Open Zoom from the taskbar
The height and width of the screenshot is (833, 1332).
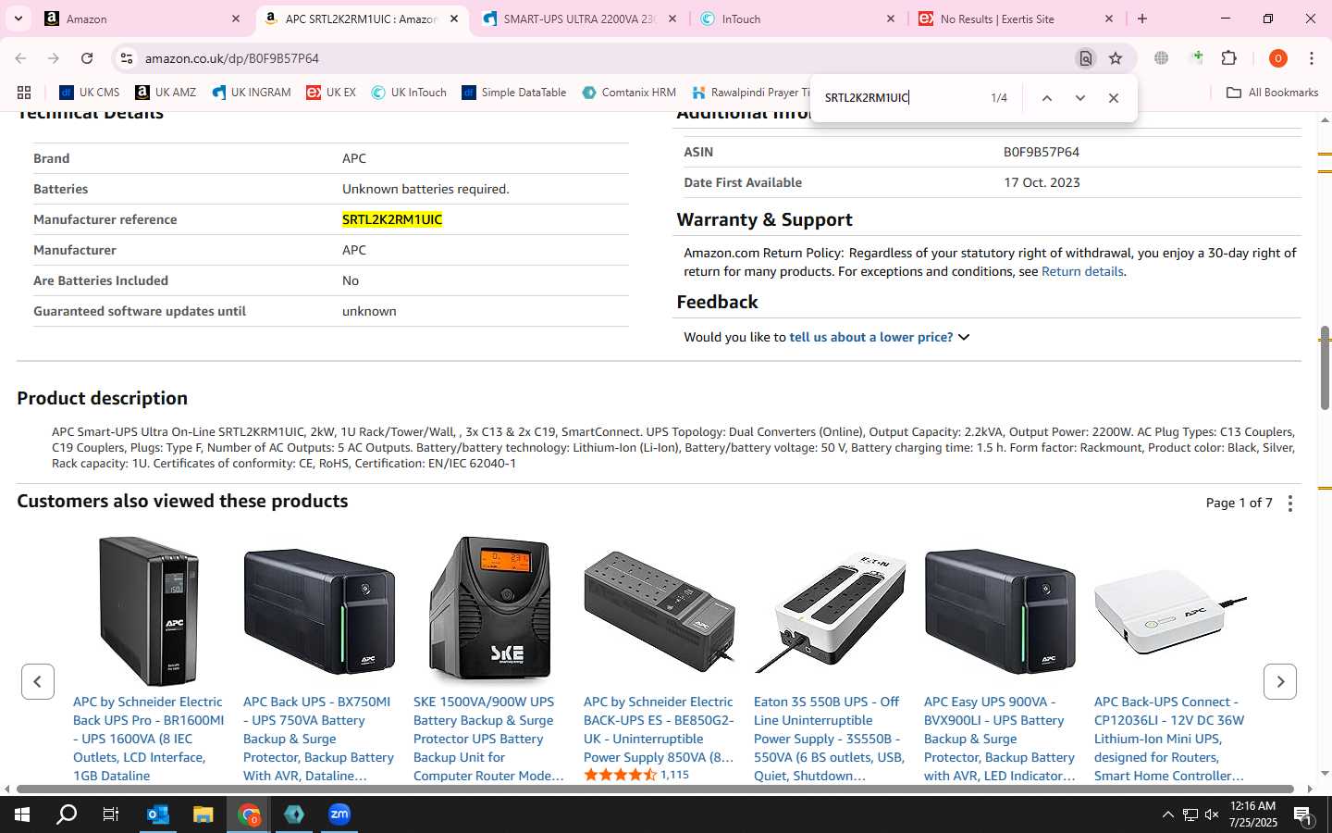[x=339, y=814]
